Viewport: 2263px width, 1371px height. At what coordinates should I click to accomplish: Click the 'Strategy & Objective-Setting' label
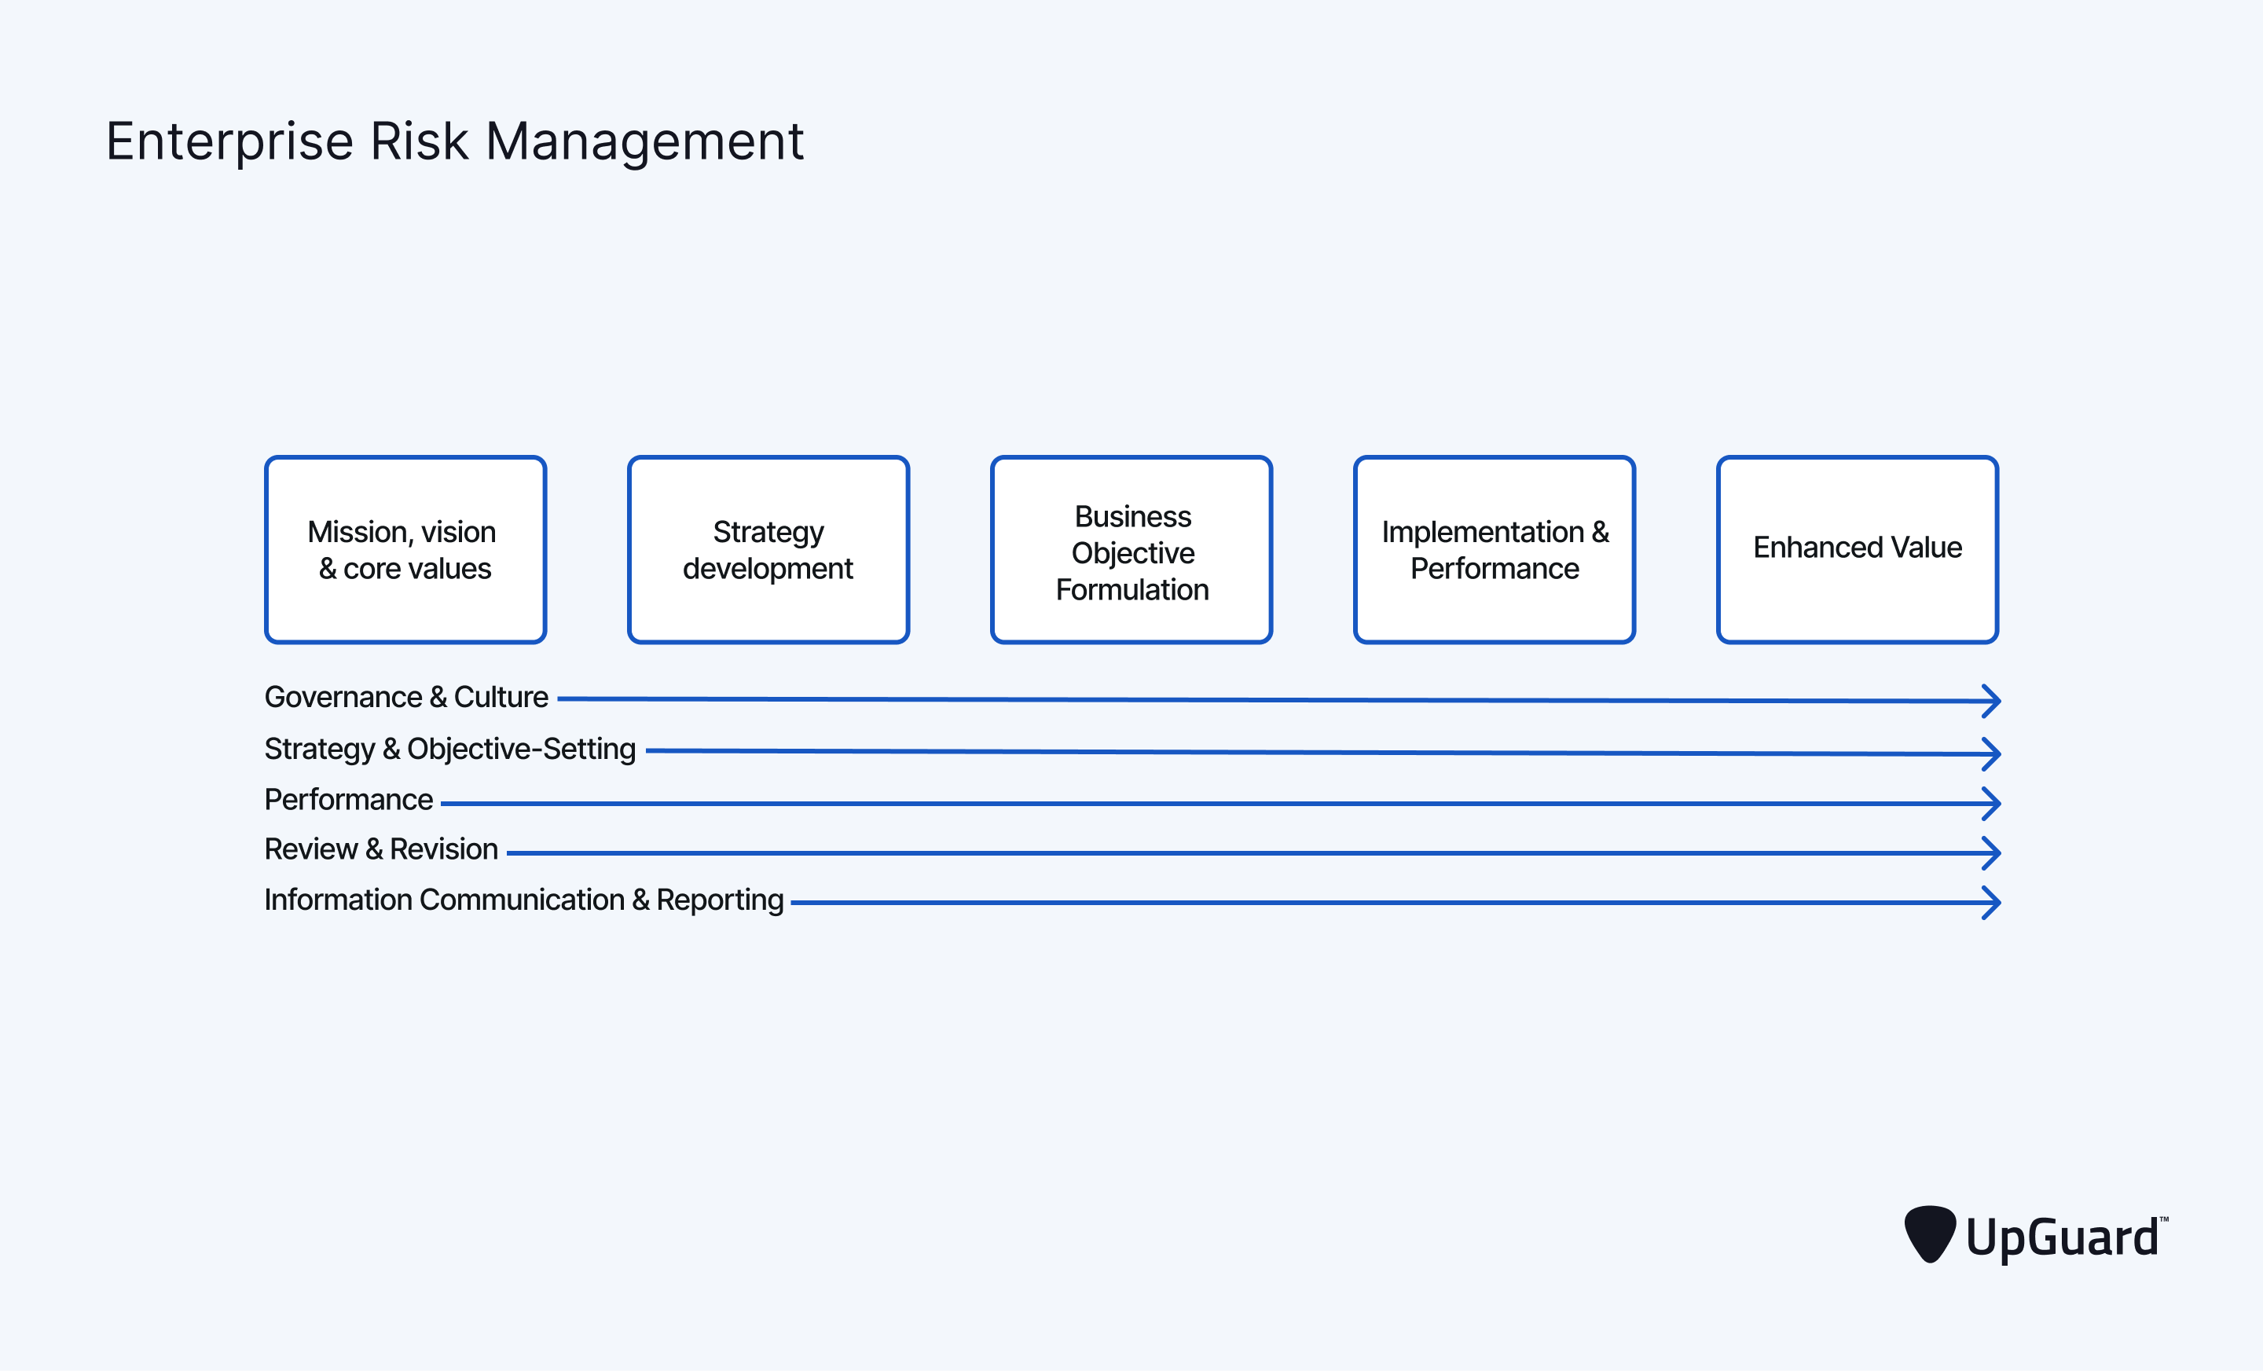point(450,750)
